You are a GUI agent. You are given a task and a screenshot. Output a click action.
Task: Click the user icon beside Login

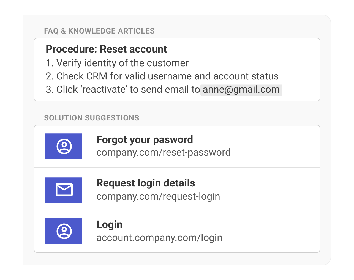(x=64, y=231)
